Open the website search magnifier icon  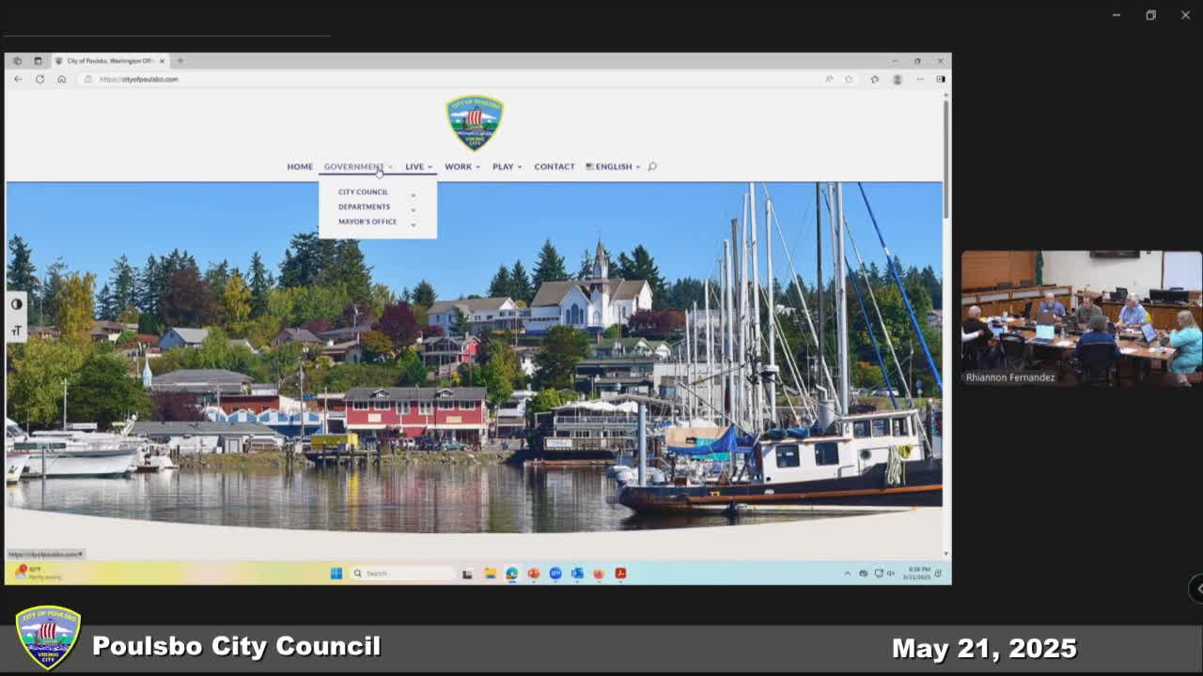(x=652, y=167)
